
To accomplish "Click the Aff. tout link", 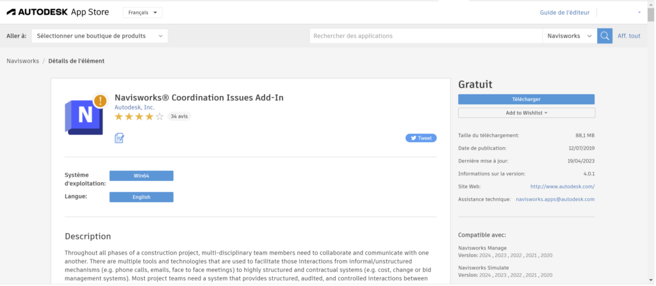I will (x=628, y=36).
